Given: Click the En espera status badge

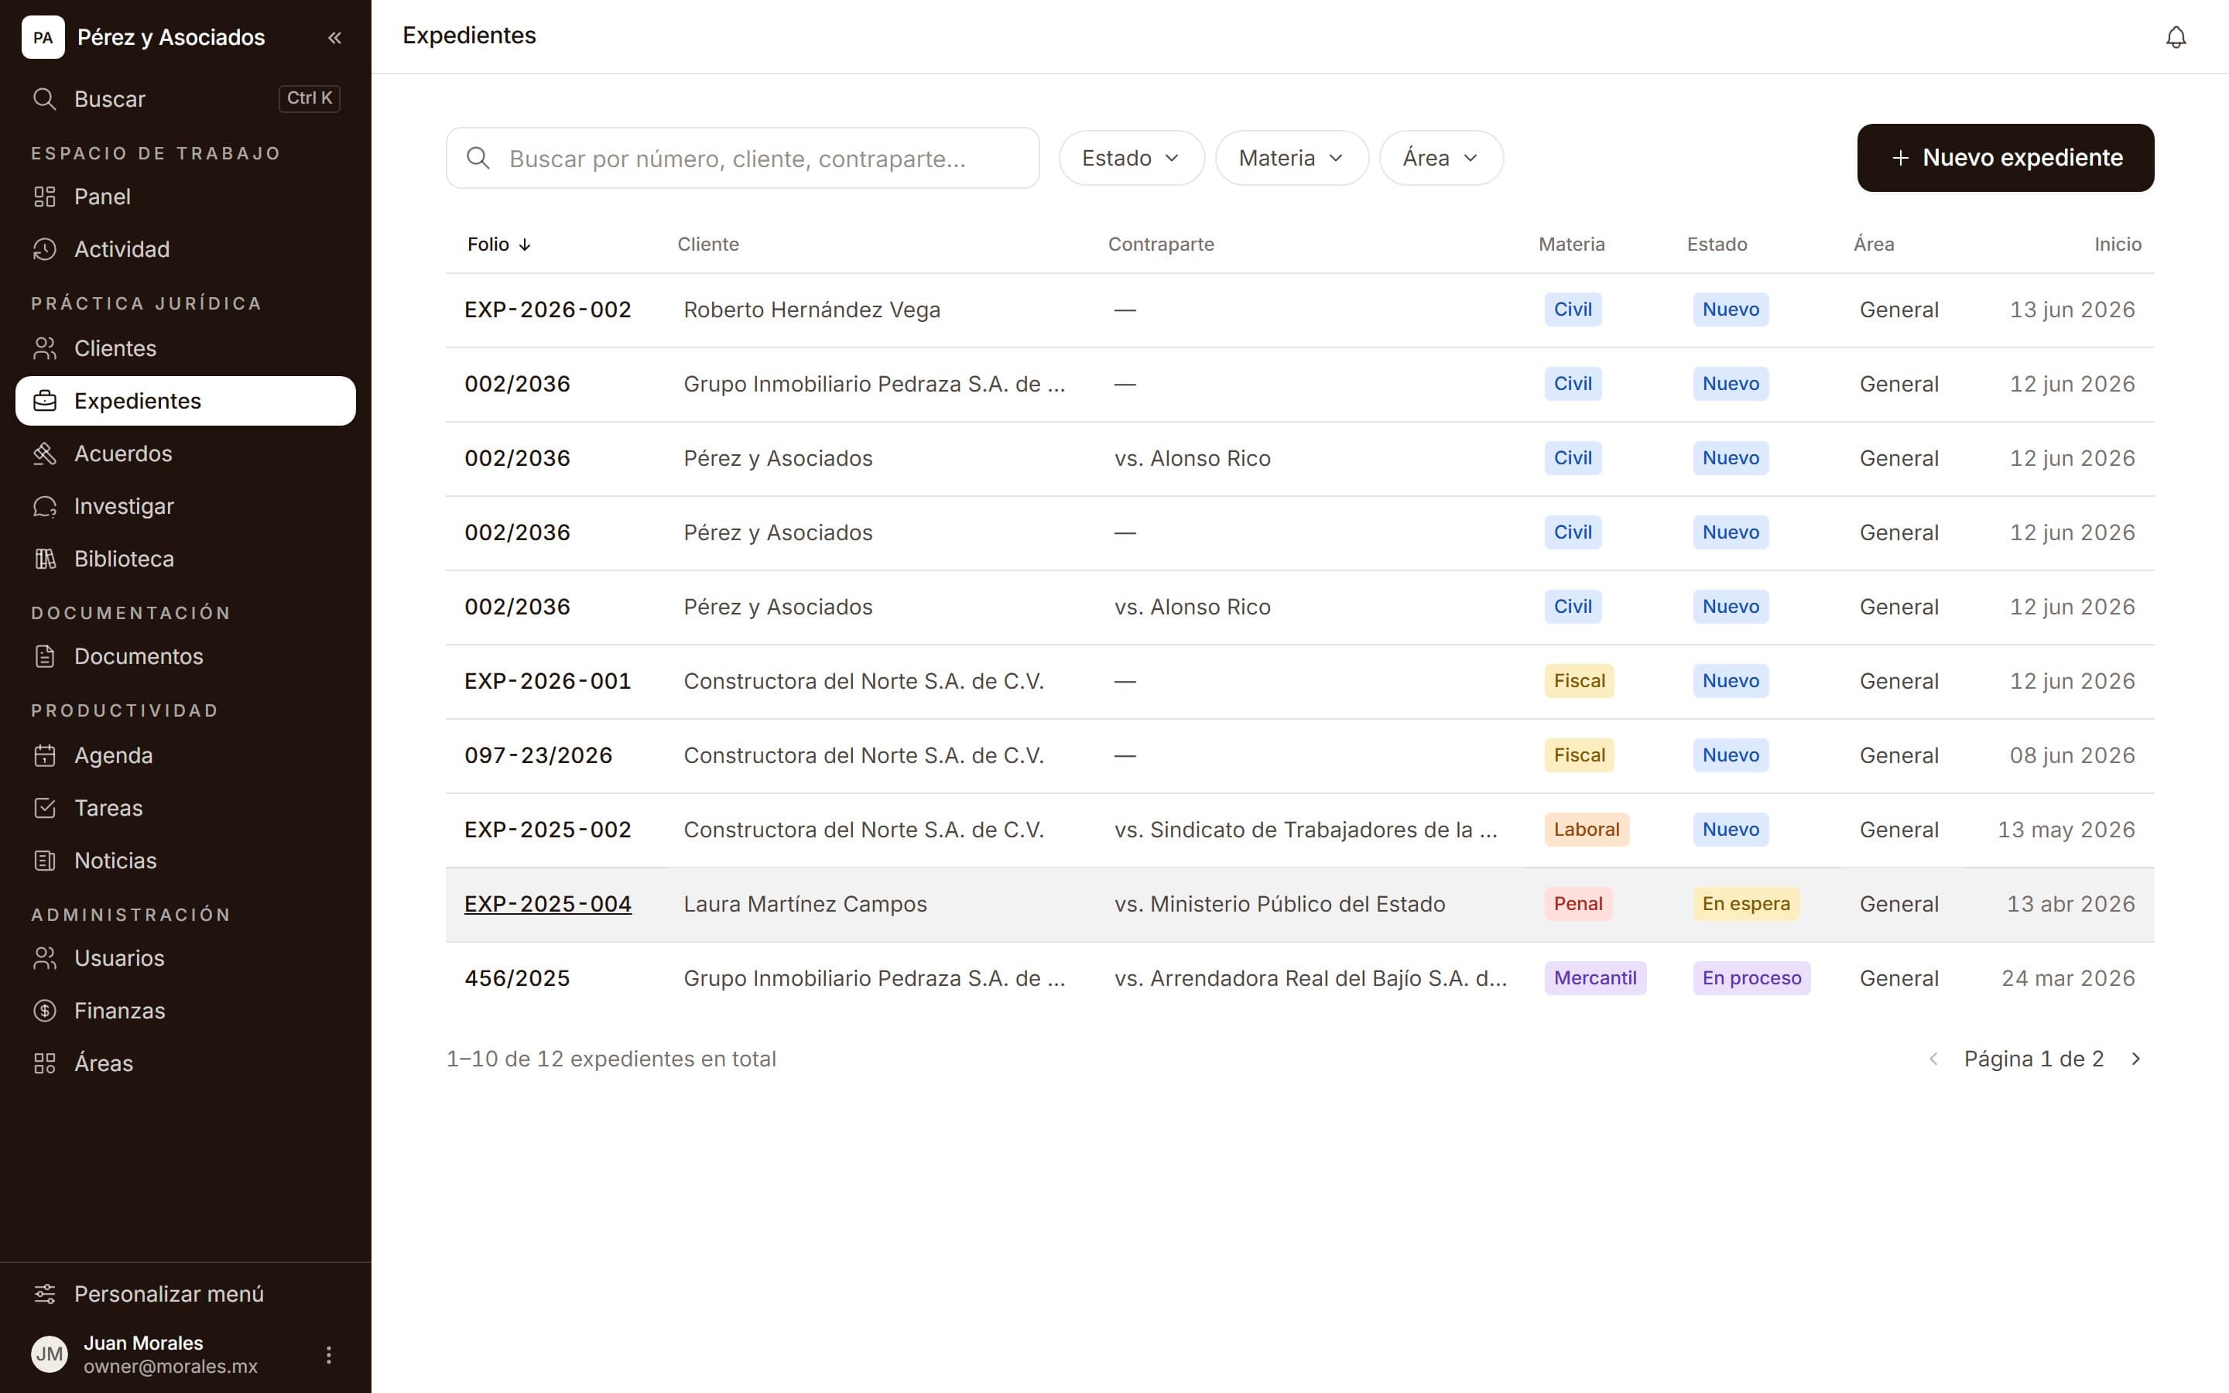Looking at the screenshot, I should [1745, 904].
